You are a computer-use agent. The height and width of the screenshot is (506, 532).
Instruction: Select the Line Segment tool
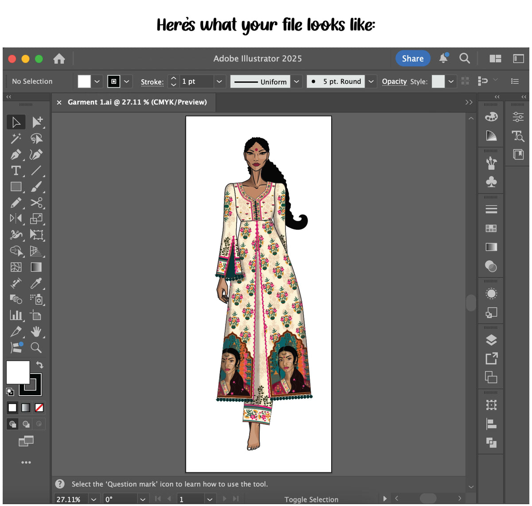(x=36, y=171)
